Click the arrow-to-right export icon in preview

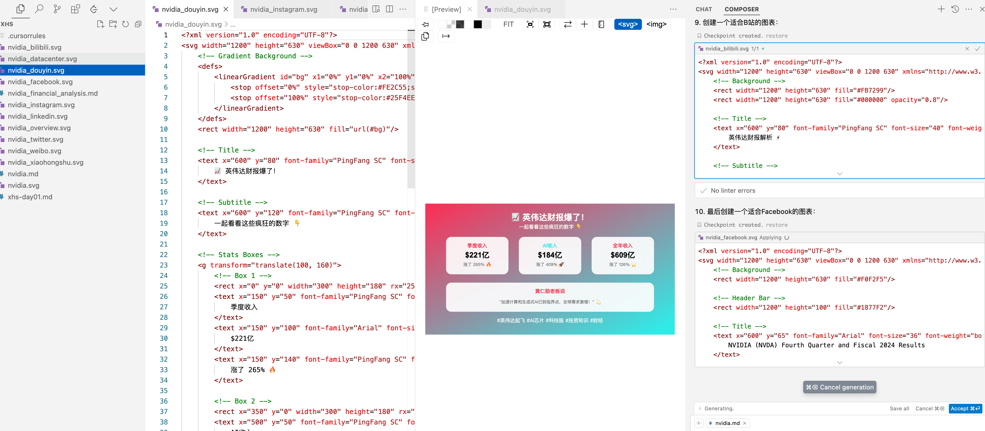(446, 36)
